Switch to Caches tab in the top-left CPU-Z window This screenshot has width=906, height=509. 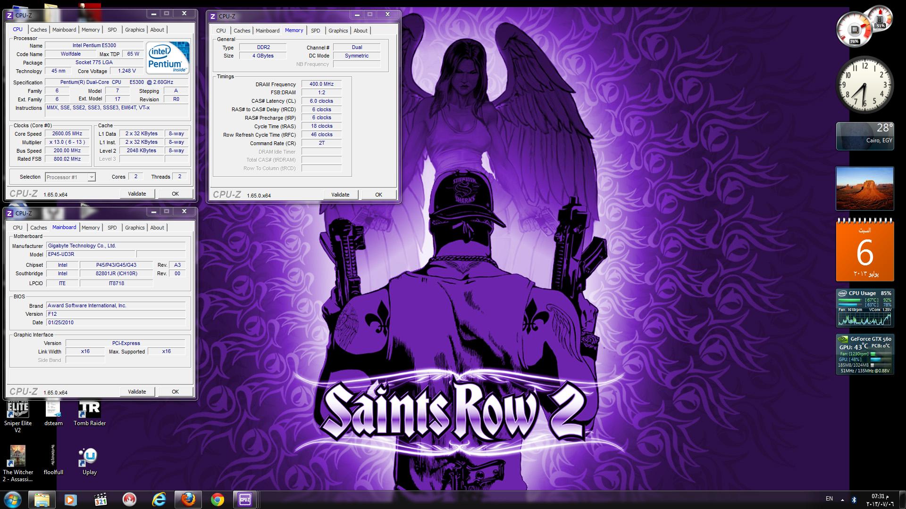coord(39,30)
